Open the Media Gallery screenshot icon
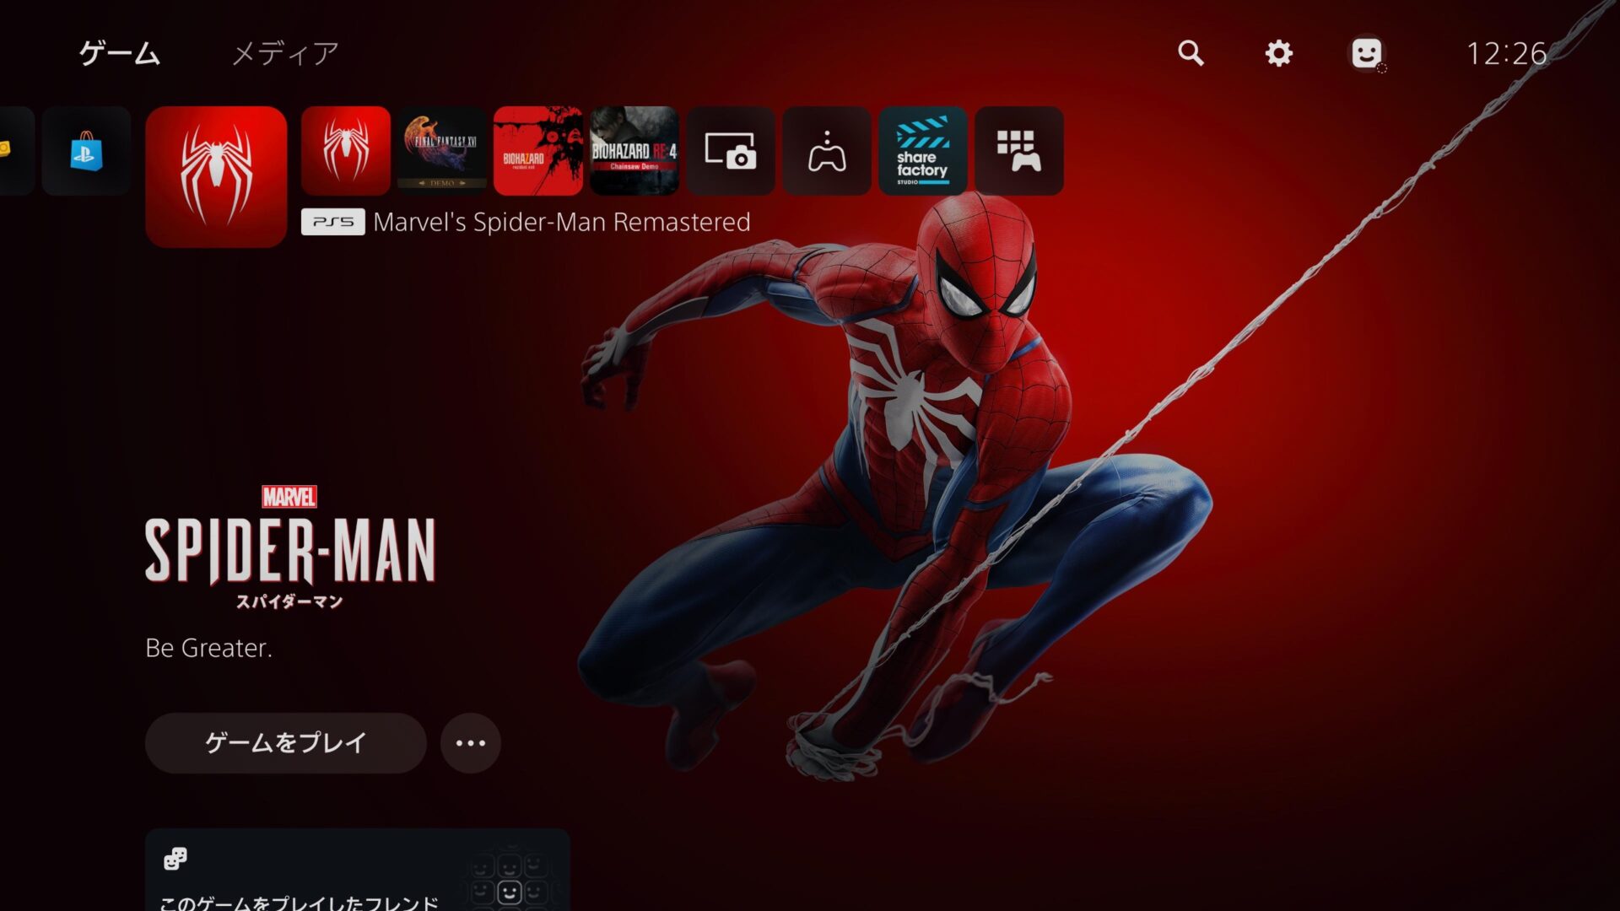The image size is (1620, 911). point(731,151)
